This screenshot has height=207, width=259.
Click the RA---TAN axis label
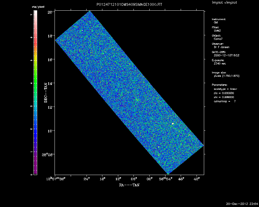[x=129, y=184]
